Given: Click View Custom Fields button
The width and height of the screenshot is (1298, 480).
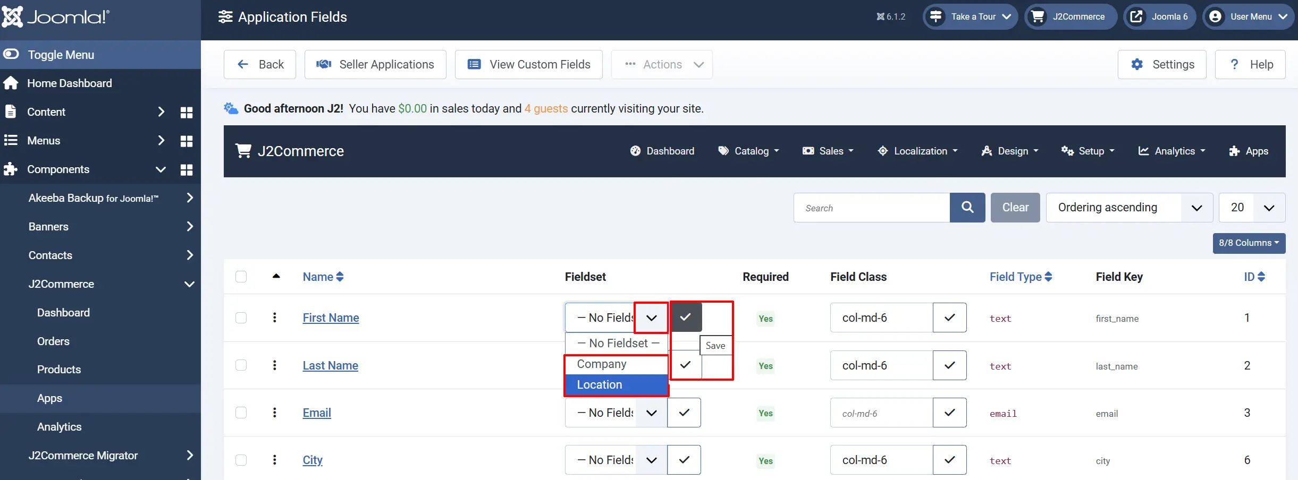Looking at the screenshot, I should [x=529, y=65].
